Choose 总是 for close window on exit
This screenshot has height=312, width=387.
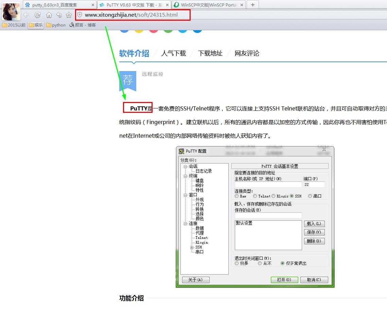[237, 263]
